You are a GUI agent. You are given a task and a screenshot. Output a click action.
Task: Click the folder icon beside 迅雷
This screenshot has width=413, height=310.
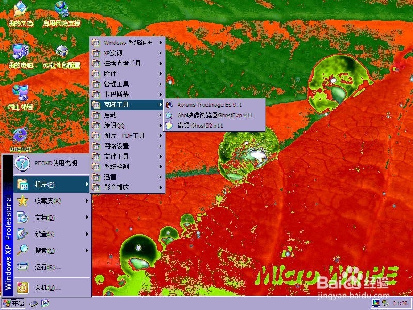point(96,177)
